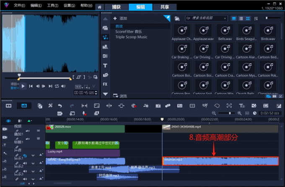Adjust the thumbnail size slider

267,18
